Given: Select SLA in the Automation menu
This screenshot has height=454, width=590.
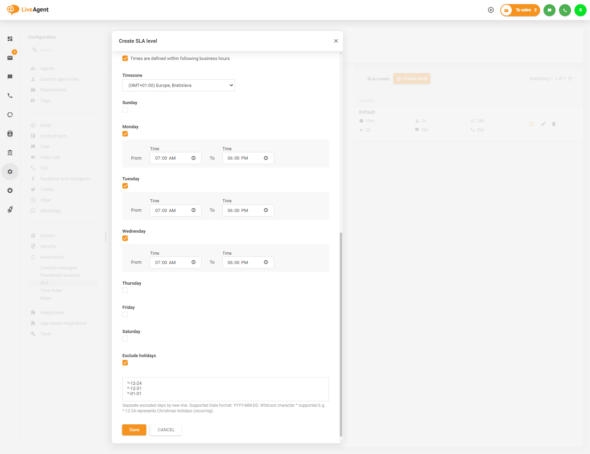Looking at the screenshot, I should coord(44,283).
